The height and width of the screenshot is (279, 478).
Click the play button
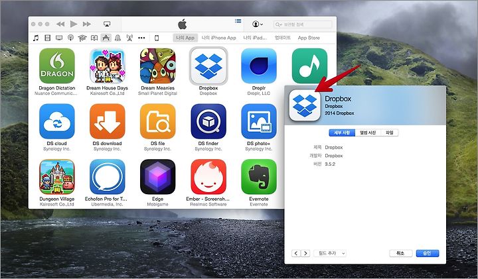click(x=74, y=24)
